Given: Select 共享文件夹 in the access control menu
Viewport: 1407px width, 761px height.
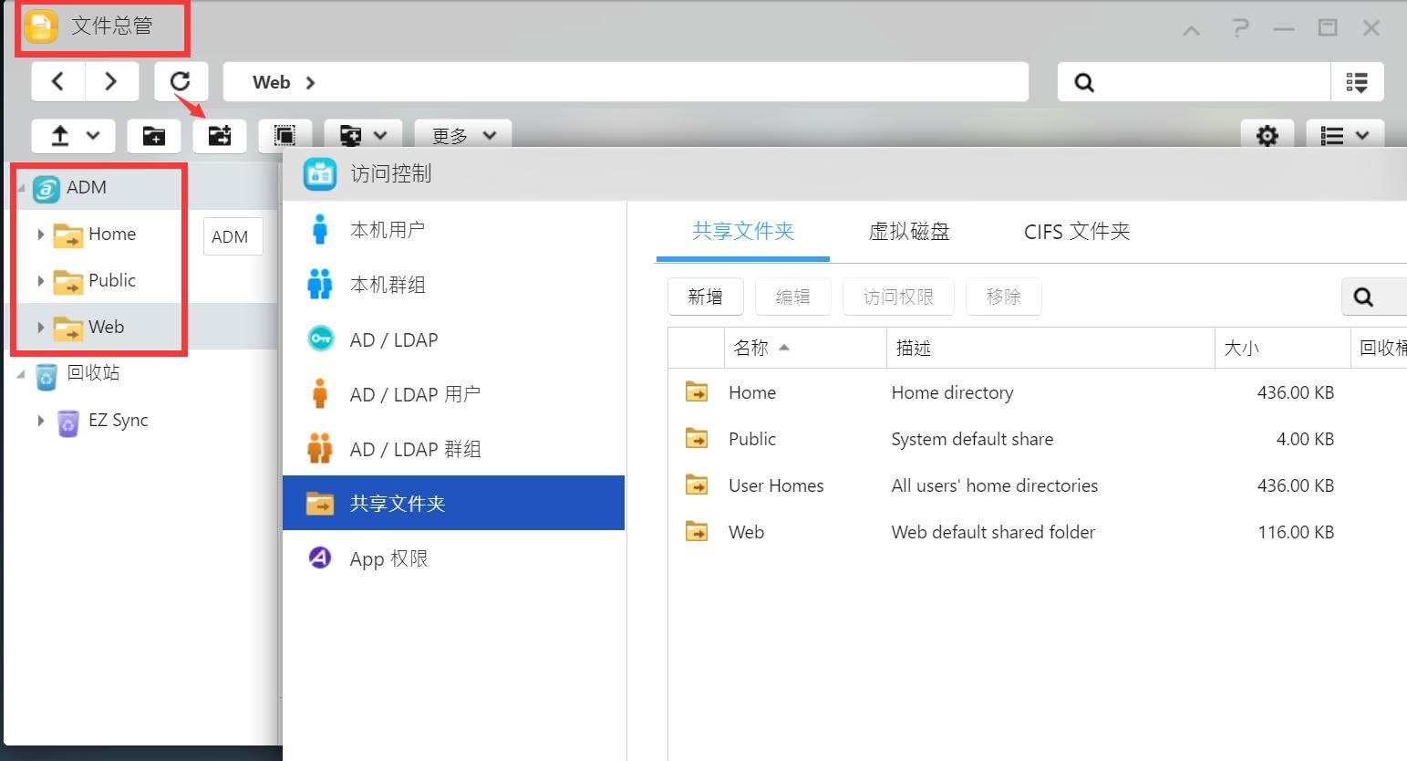Looking at the screenshot, I should tap(398, 503).
